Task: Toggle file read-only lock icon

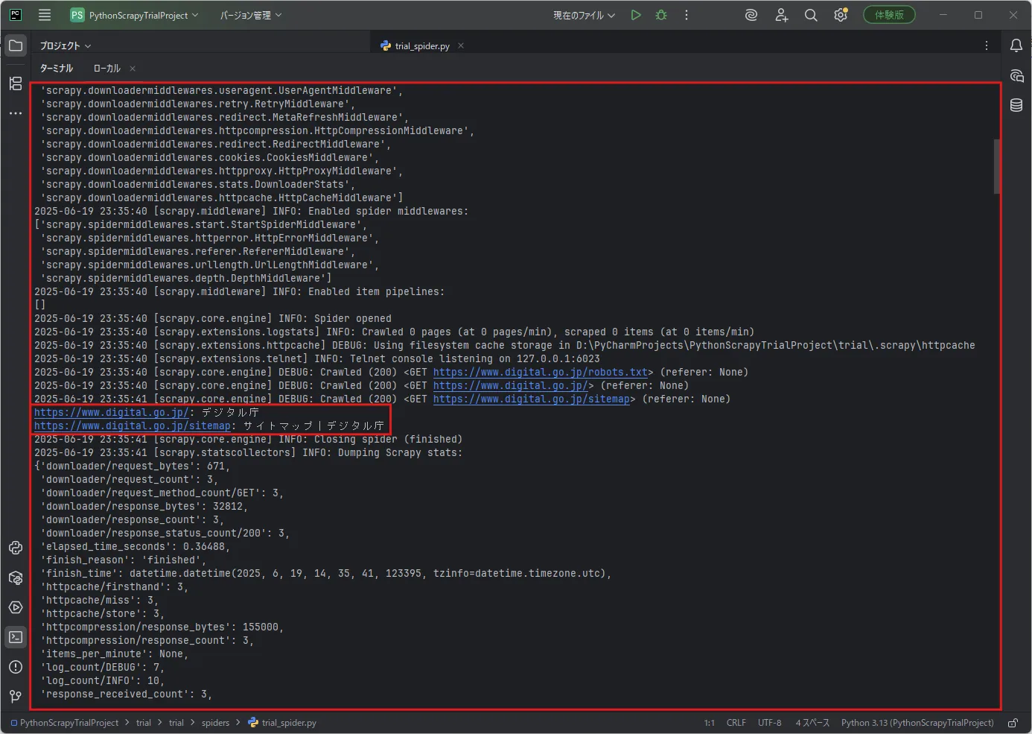Action: tap(1013, 723)
